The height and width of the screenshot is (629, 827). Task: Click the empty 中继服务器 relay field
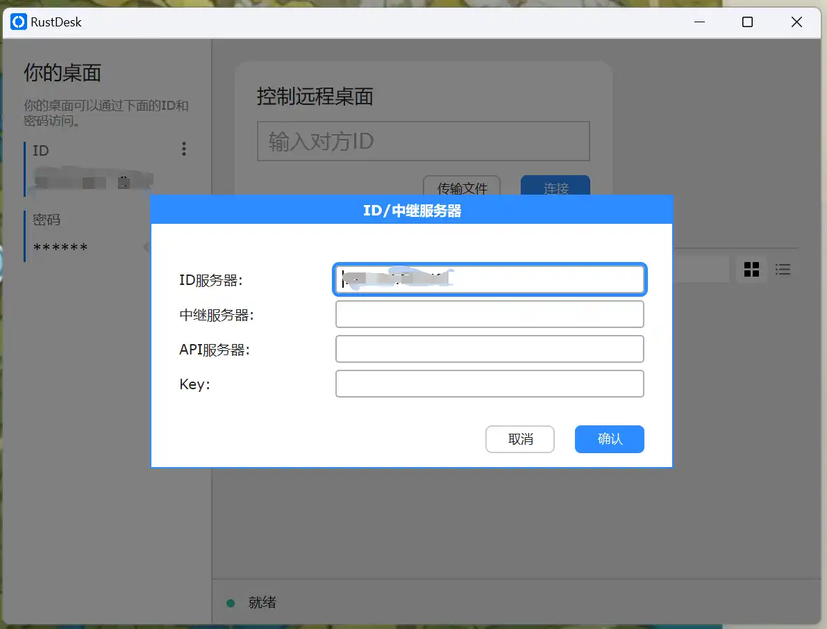pos(490,314)
